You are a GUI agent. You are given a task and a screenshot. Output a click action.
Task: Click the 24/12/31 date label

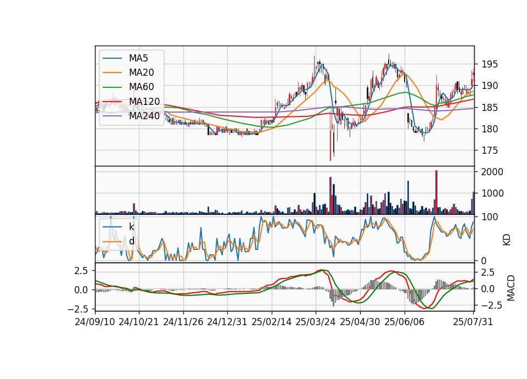[227, 322]
